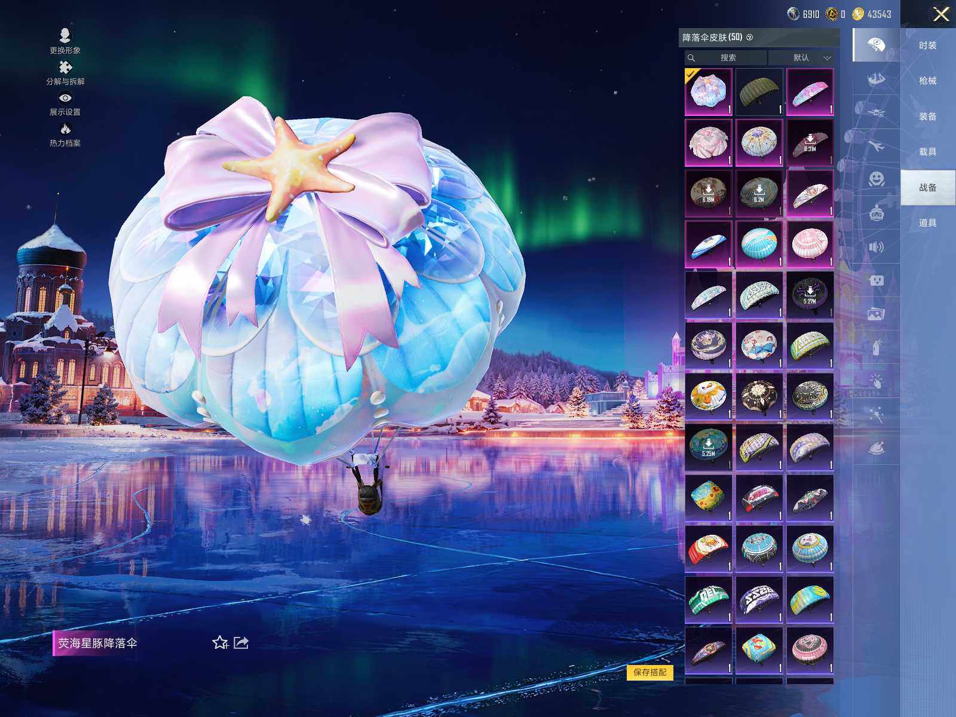This screenshot has width=956, height=717.
Task: Download the 5.25M parachute skin
Action: pyautogui.click(x=709, y=448)
